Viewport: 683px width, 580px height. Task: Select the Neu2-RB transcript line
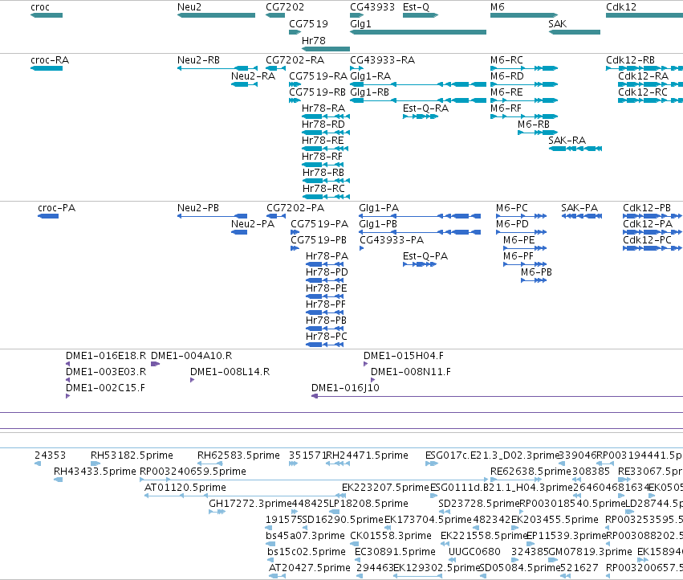pyautogui.click(x=218, y=68)
